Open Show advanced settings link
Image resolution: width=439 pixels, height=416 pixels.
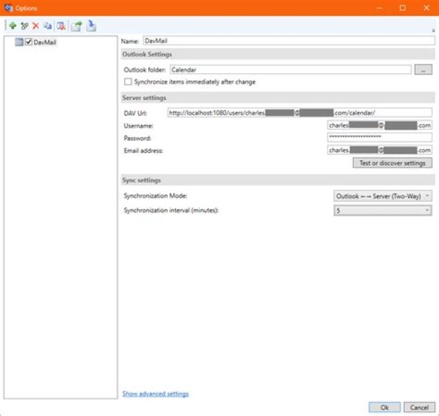(155, 393)
